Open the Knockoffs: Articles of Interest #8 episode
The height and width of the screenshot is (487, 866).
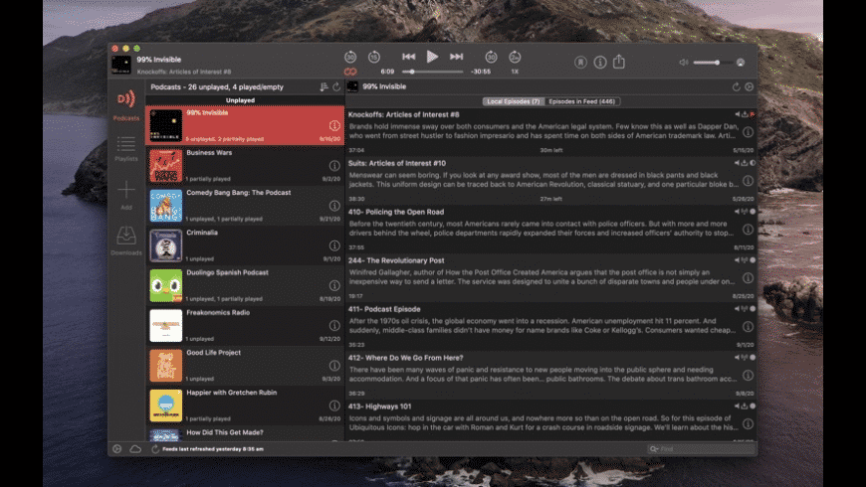click(x=550, y=132)
